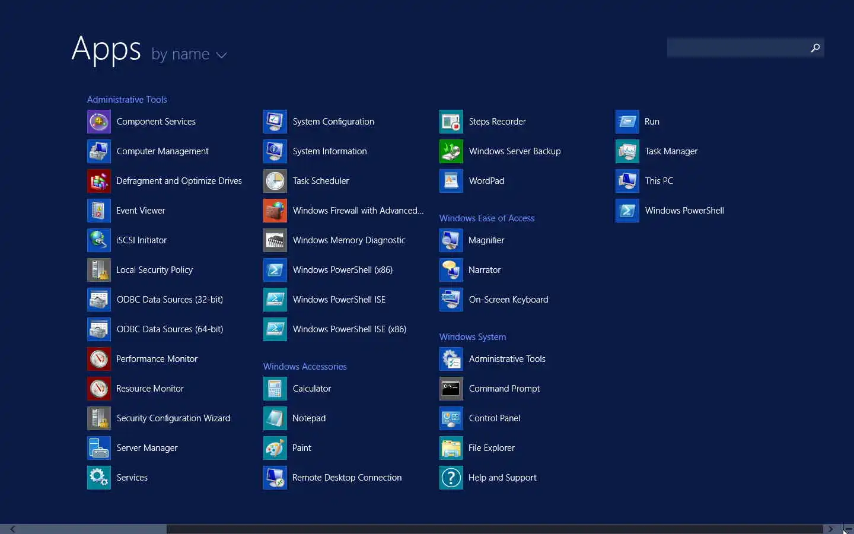
Task: Open Server Manager icon
Action: (98, 448)
